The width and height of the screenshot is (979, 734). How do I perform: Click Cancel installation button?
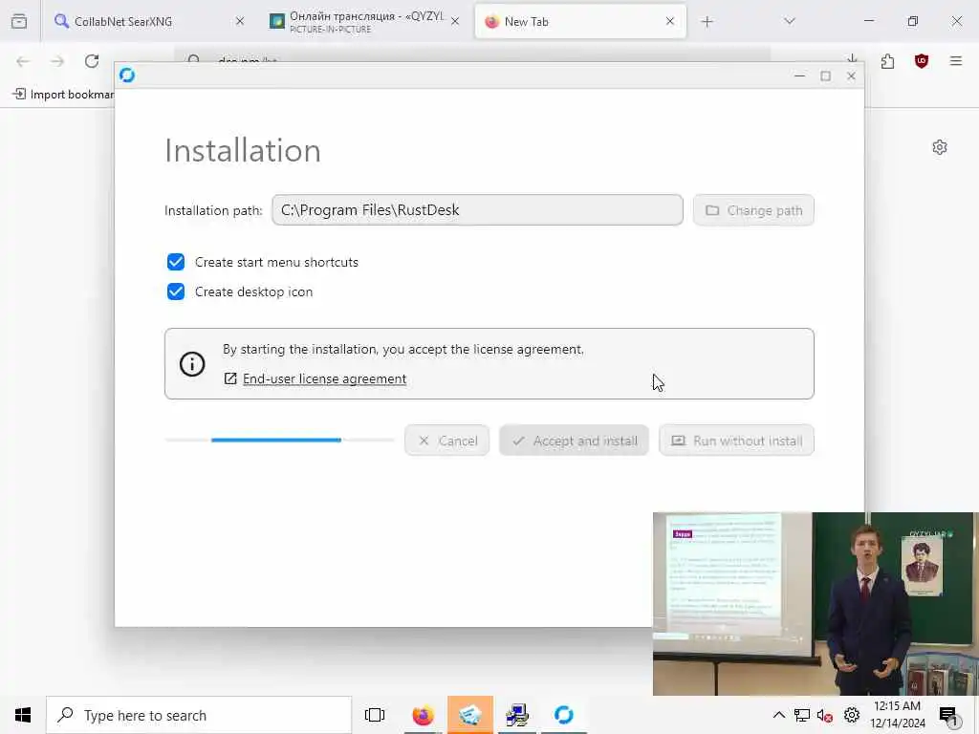coord(446,441)
